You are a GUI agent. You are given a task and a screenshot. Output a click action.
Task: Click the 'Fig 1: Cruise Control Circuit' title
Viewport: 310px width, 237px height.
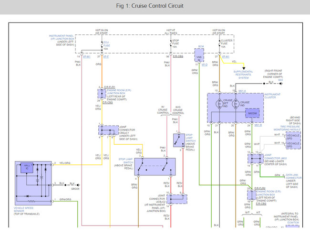150,6
